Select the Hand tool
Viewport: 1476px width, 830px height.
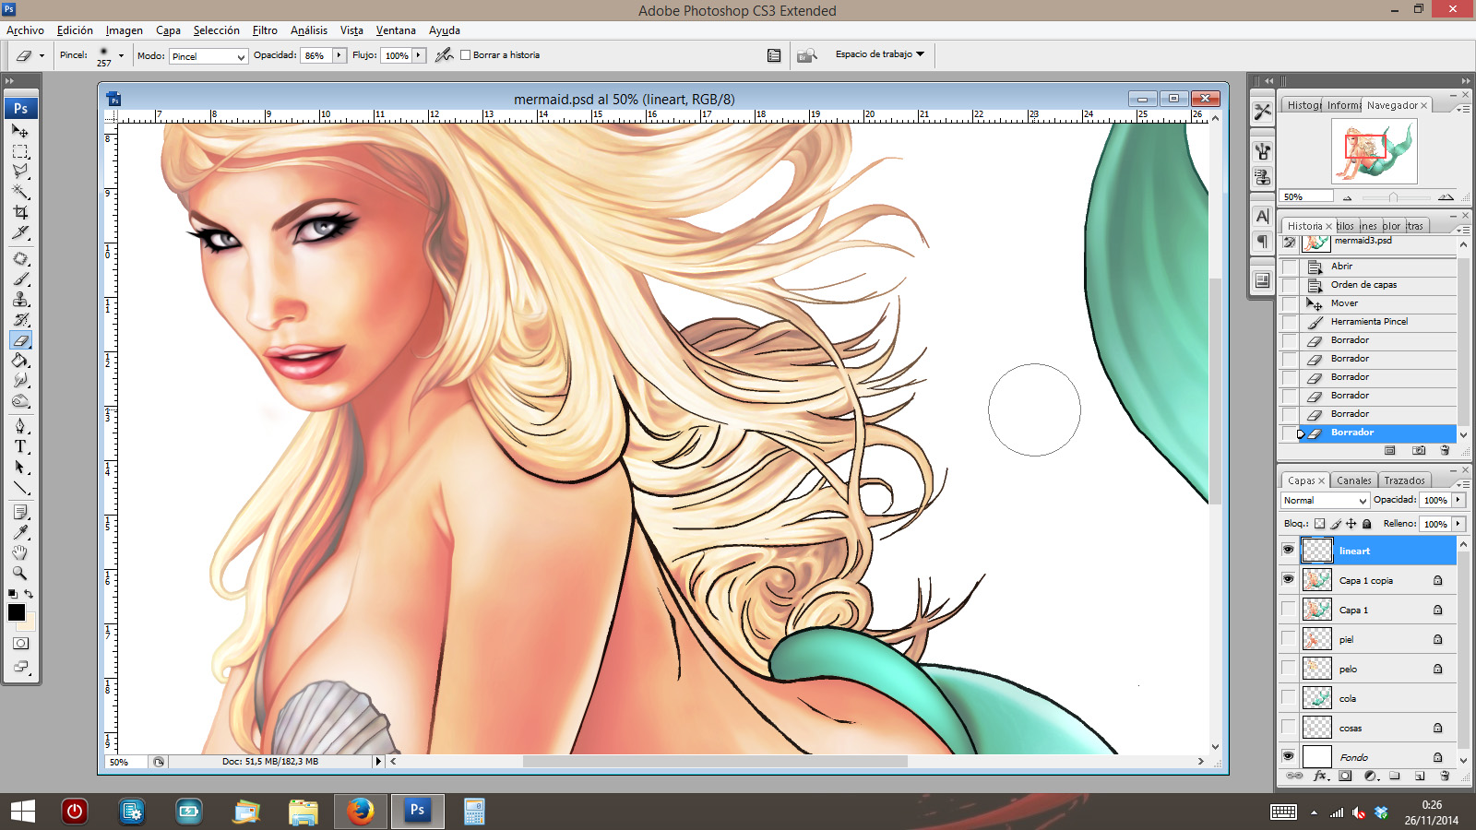(20, 553)
